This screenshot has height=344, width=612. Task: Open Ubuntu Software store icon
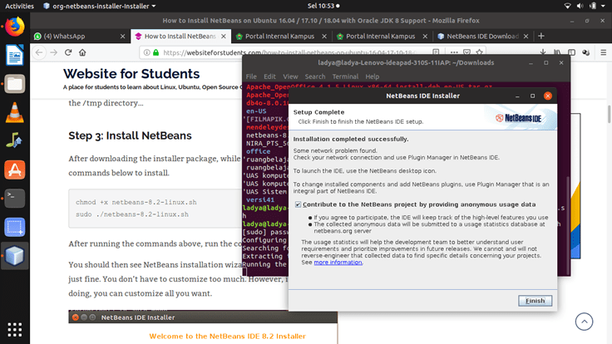15,170
